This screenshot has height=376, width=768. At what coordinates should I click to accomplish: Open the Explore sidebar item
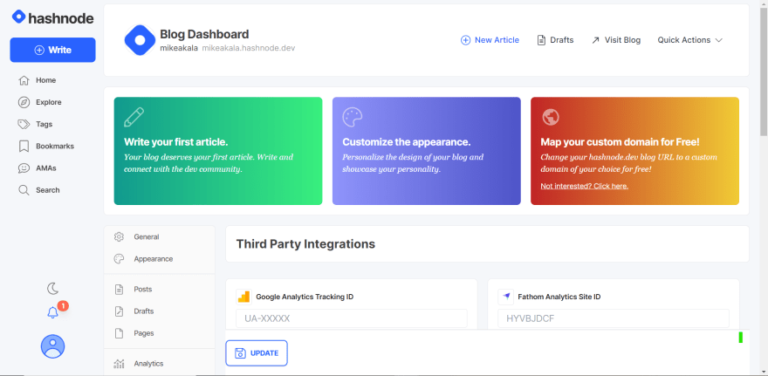(x=39, y=102)
